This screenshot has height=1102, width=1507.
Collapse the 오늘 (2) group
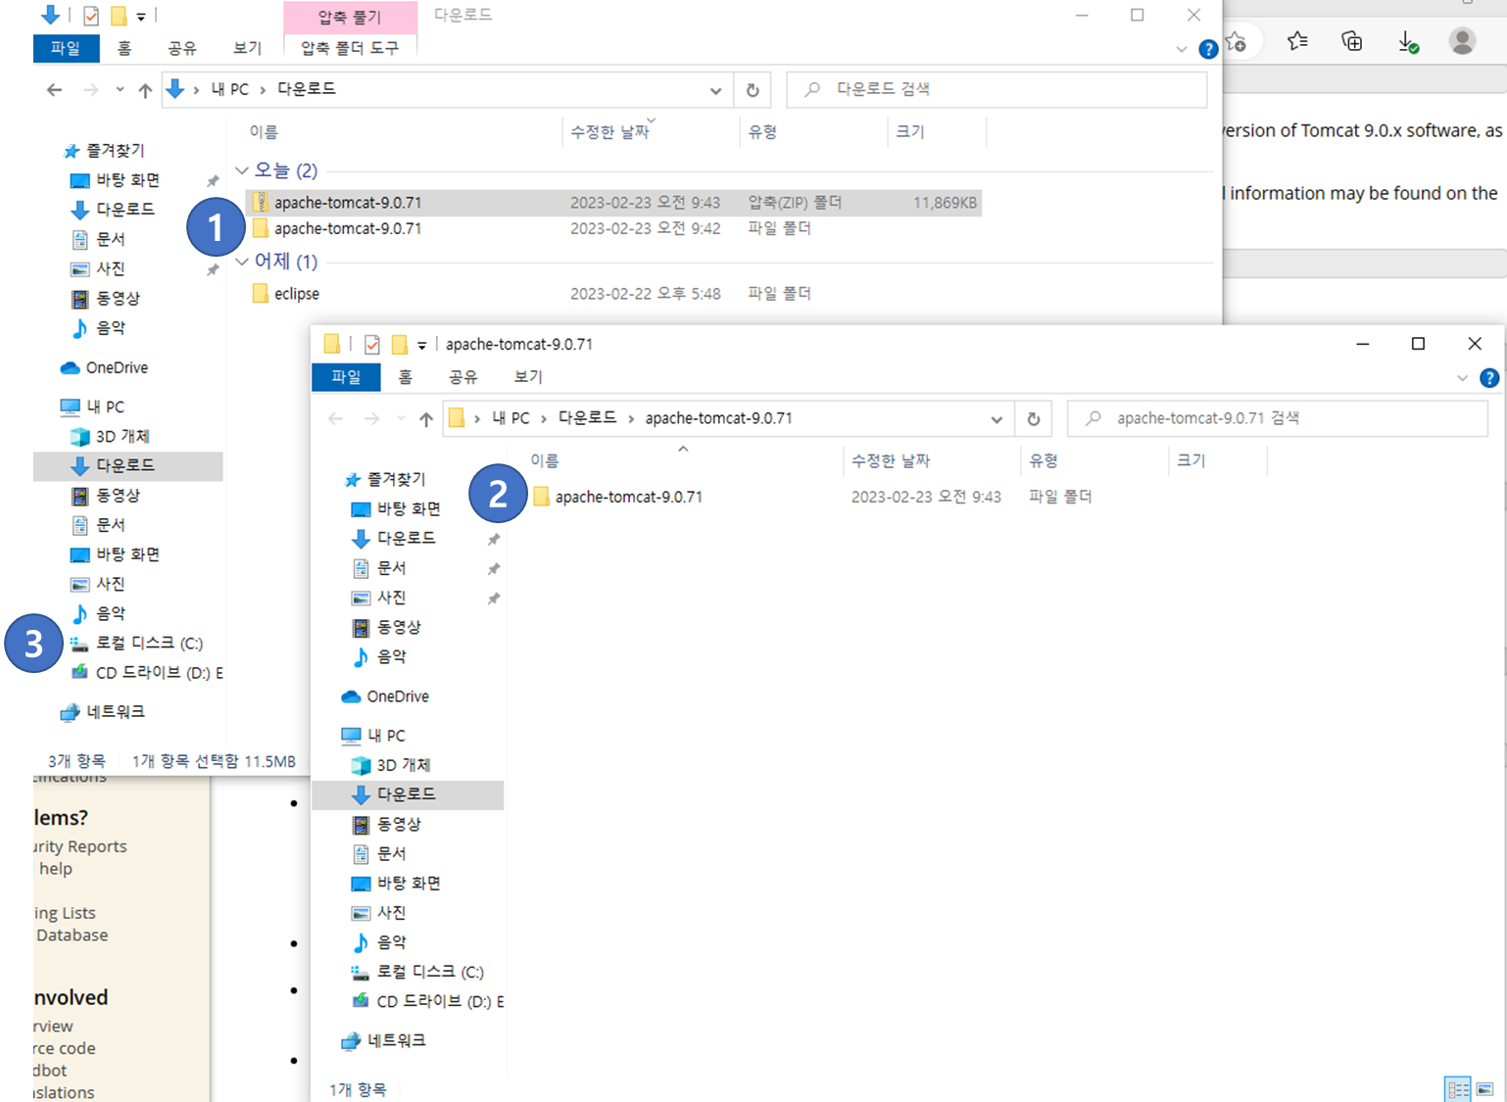click(242, 170)
